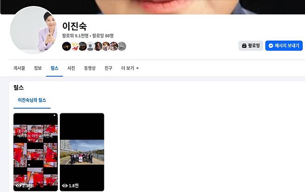This screenshot has width=305, height=192.
Task: Open the 친구 tab
Action: 108,68
